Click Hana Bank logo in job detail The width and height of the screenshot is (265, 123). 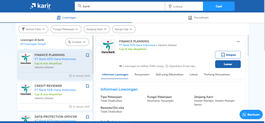tap(108, 47)
